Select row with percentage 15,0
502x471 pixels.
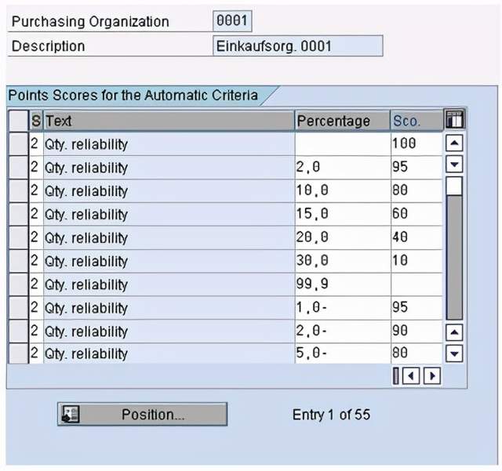pos(18,214)
